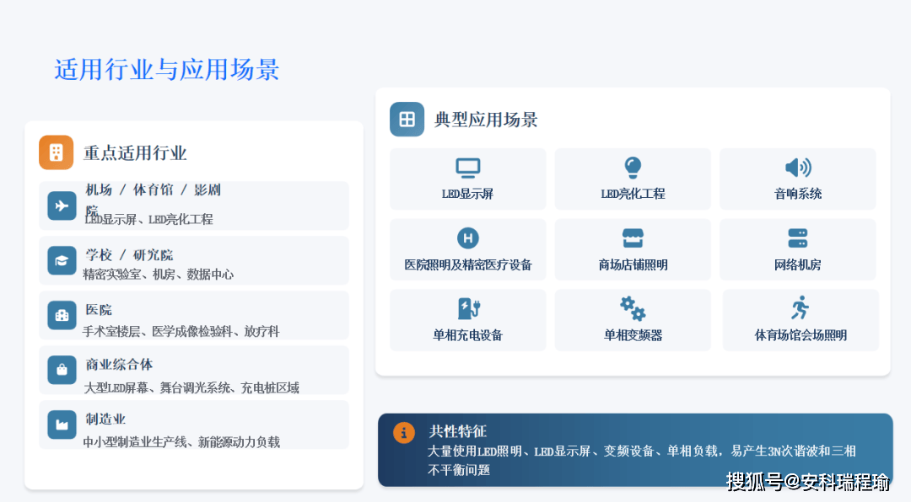Click the orange info icon beside 共性特征
The height and width of the screenshot is (502, 911).
404,432
